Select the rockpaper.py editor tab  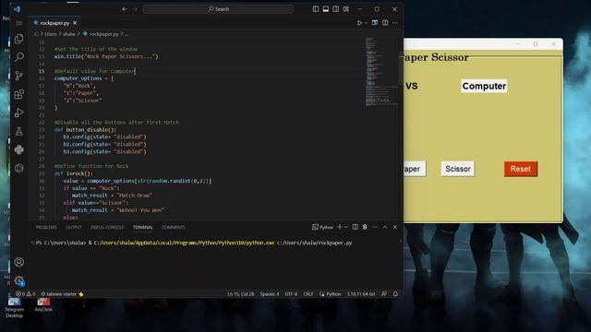[54, 23]
